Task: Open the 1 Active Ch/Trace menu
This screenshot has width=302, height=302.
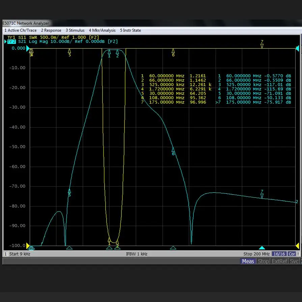Action: tap(21, 30)
